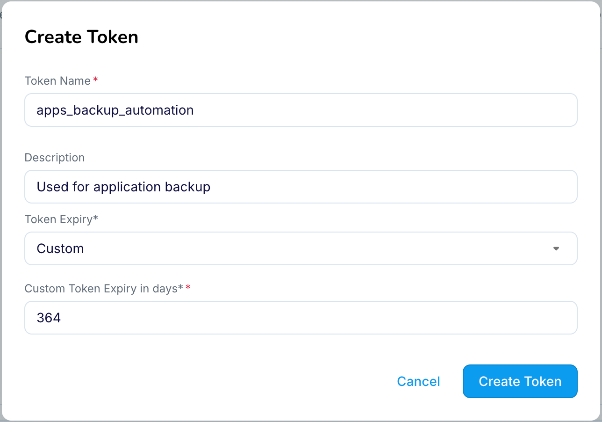
Task: Select the text apps_backup_automation
Action: [x=115, y=110]
